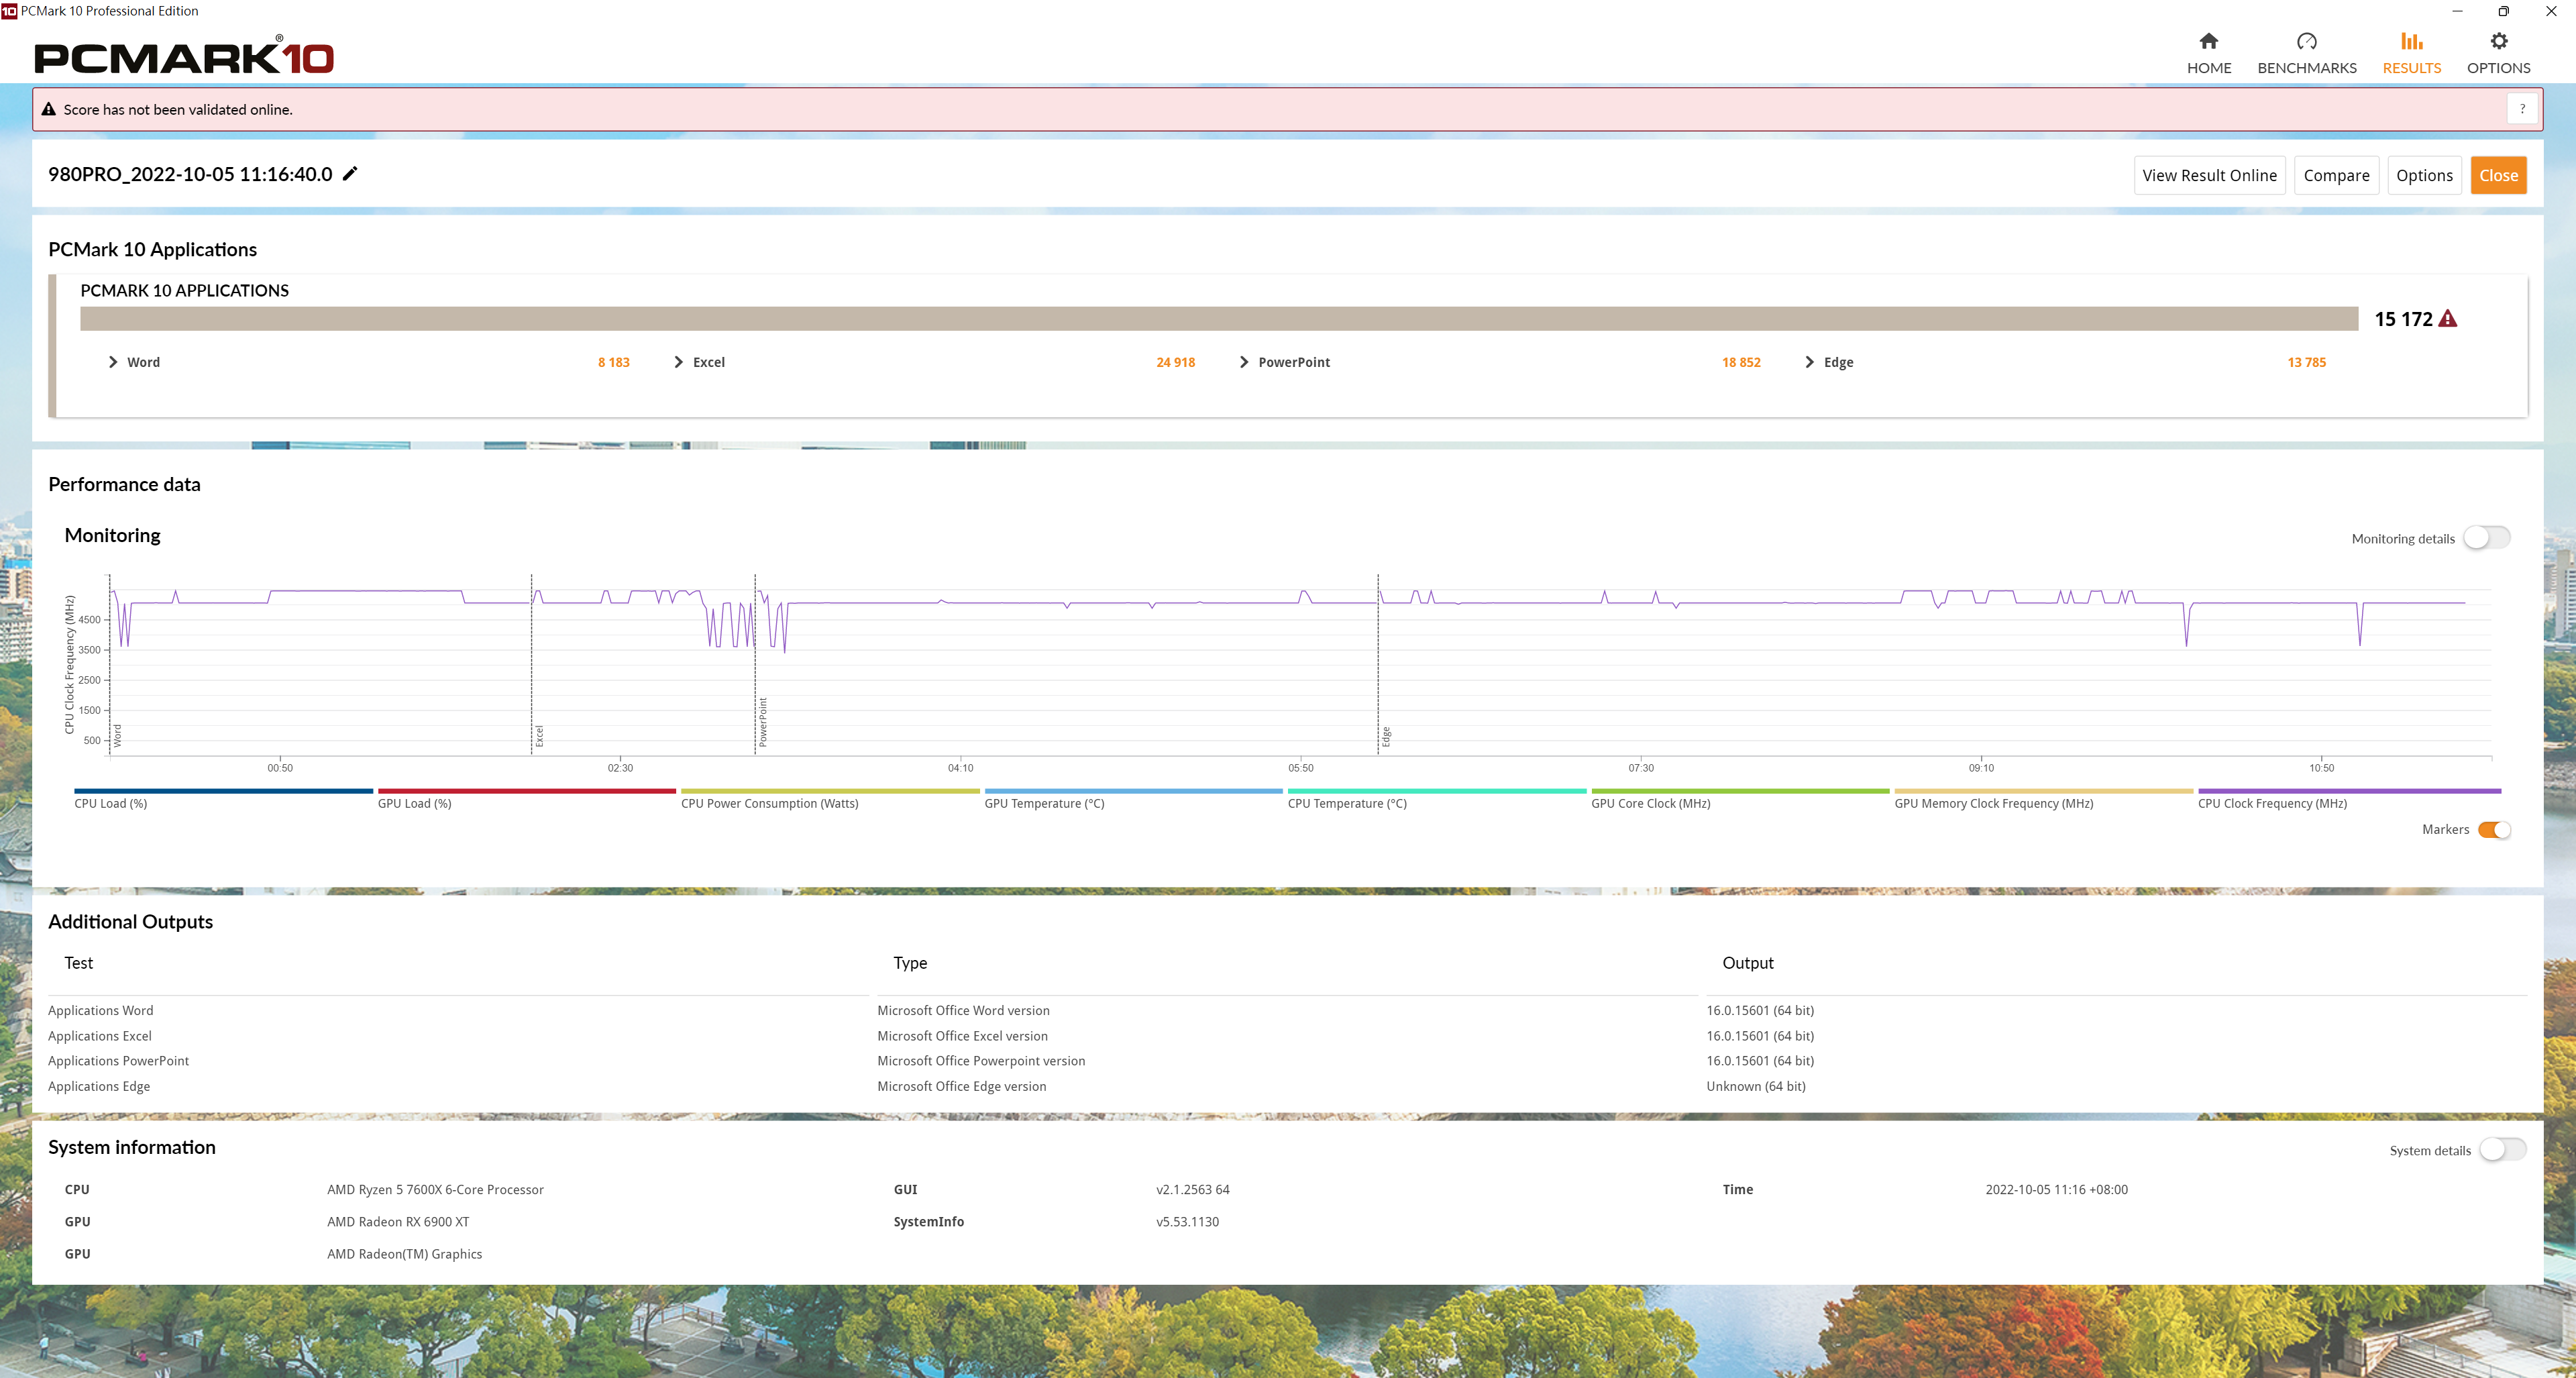Click View Result Online button

click(2209, 175)
